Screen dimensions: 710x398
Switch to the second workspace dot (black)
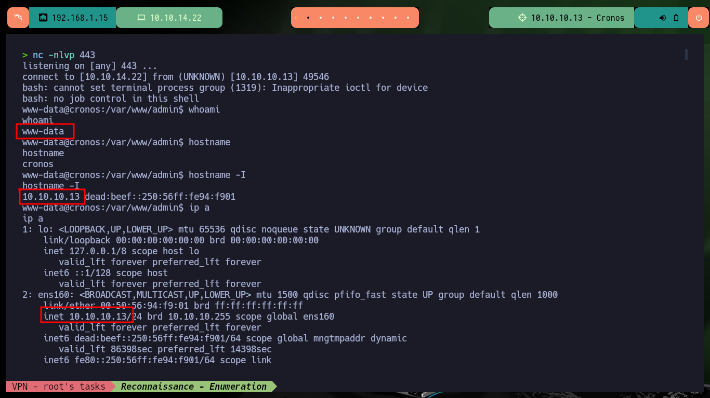(308, 18)
